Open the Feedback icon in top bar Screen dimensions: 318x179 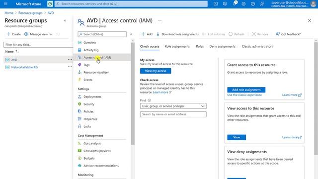pos(262,3)
